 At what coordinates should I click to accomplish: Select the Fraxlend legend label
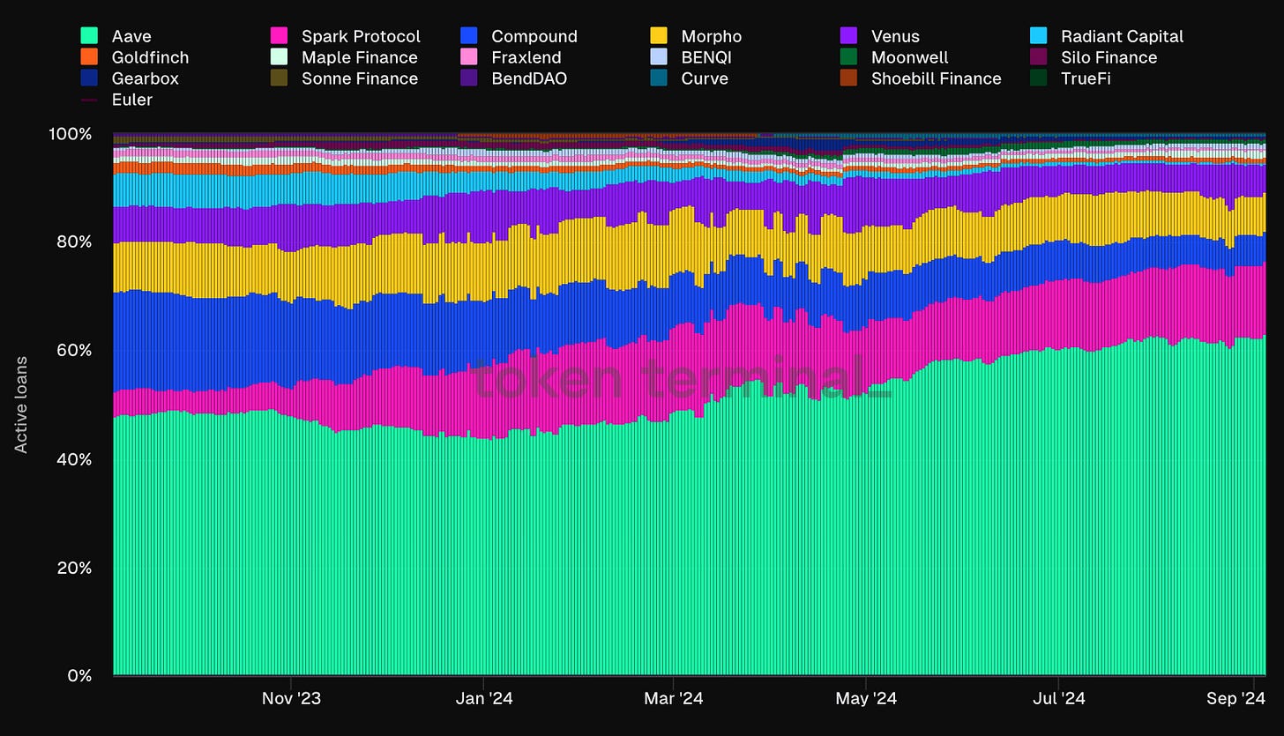point(526,57)
